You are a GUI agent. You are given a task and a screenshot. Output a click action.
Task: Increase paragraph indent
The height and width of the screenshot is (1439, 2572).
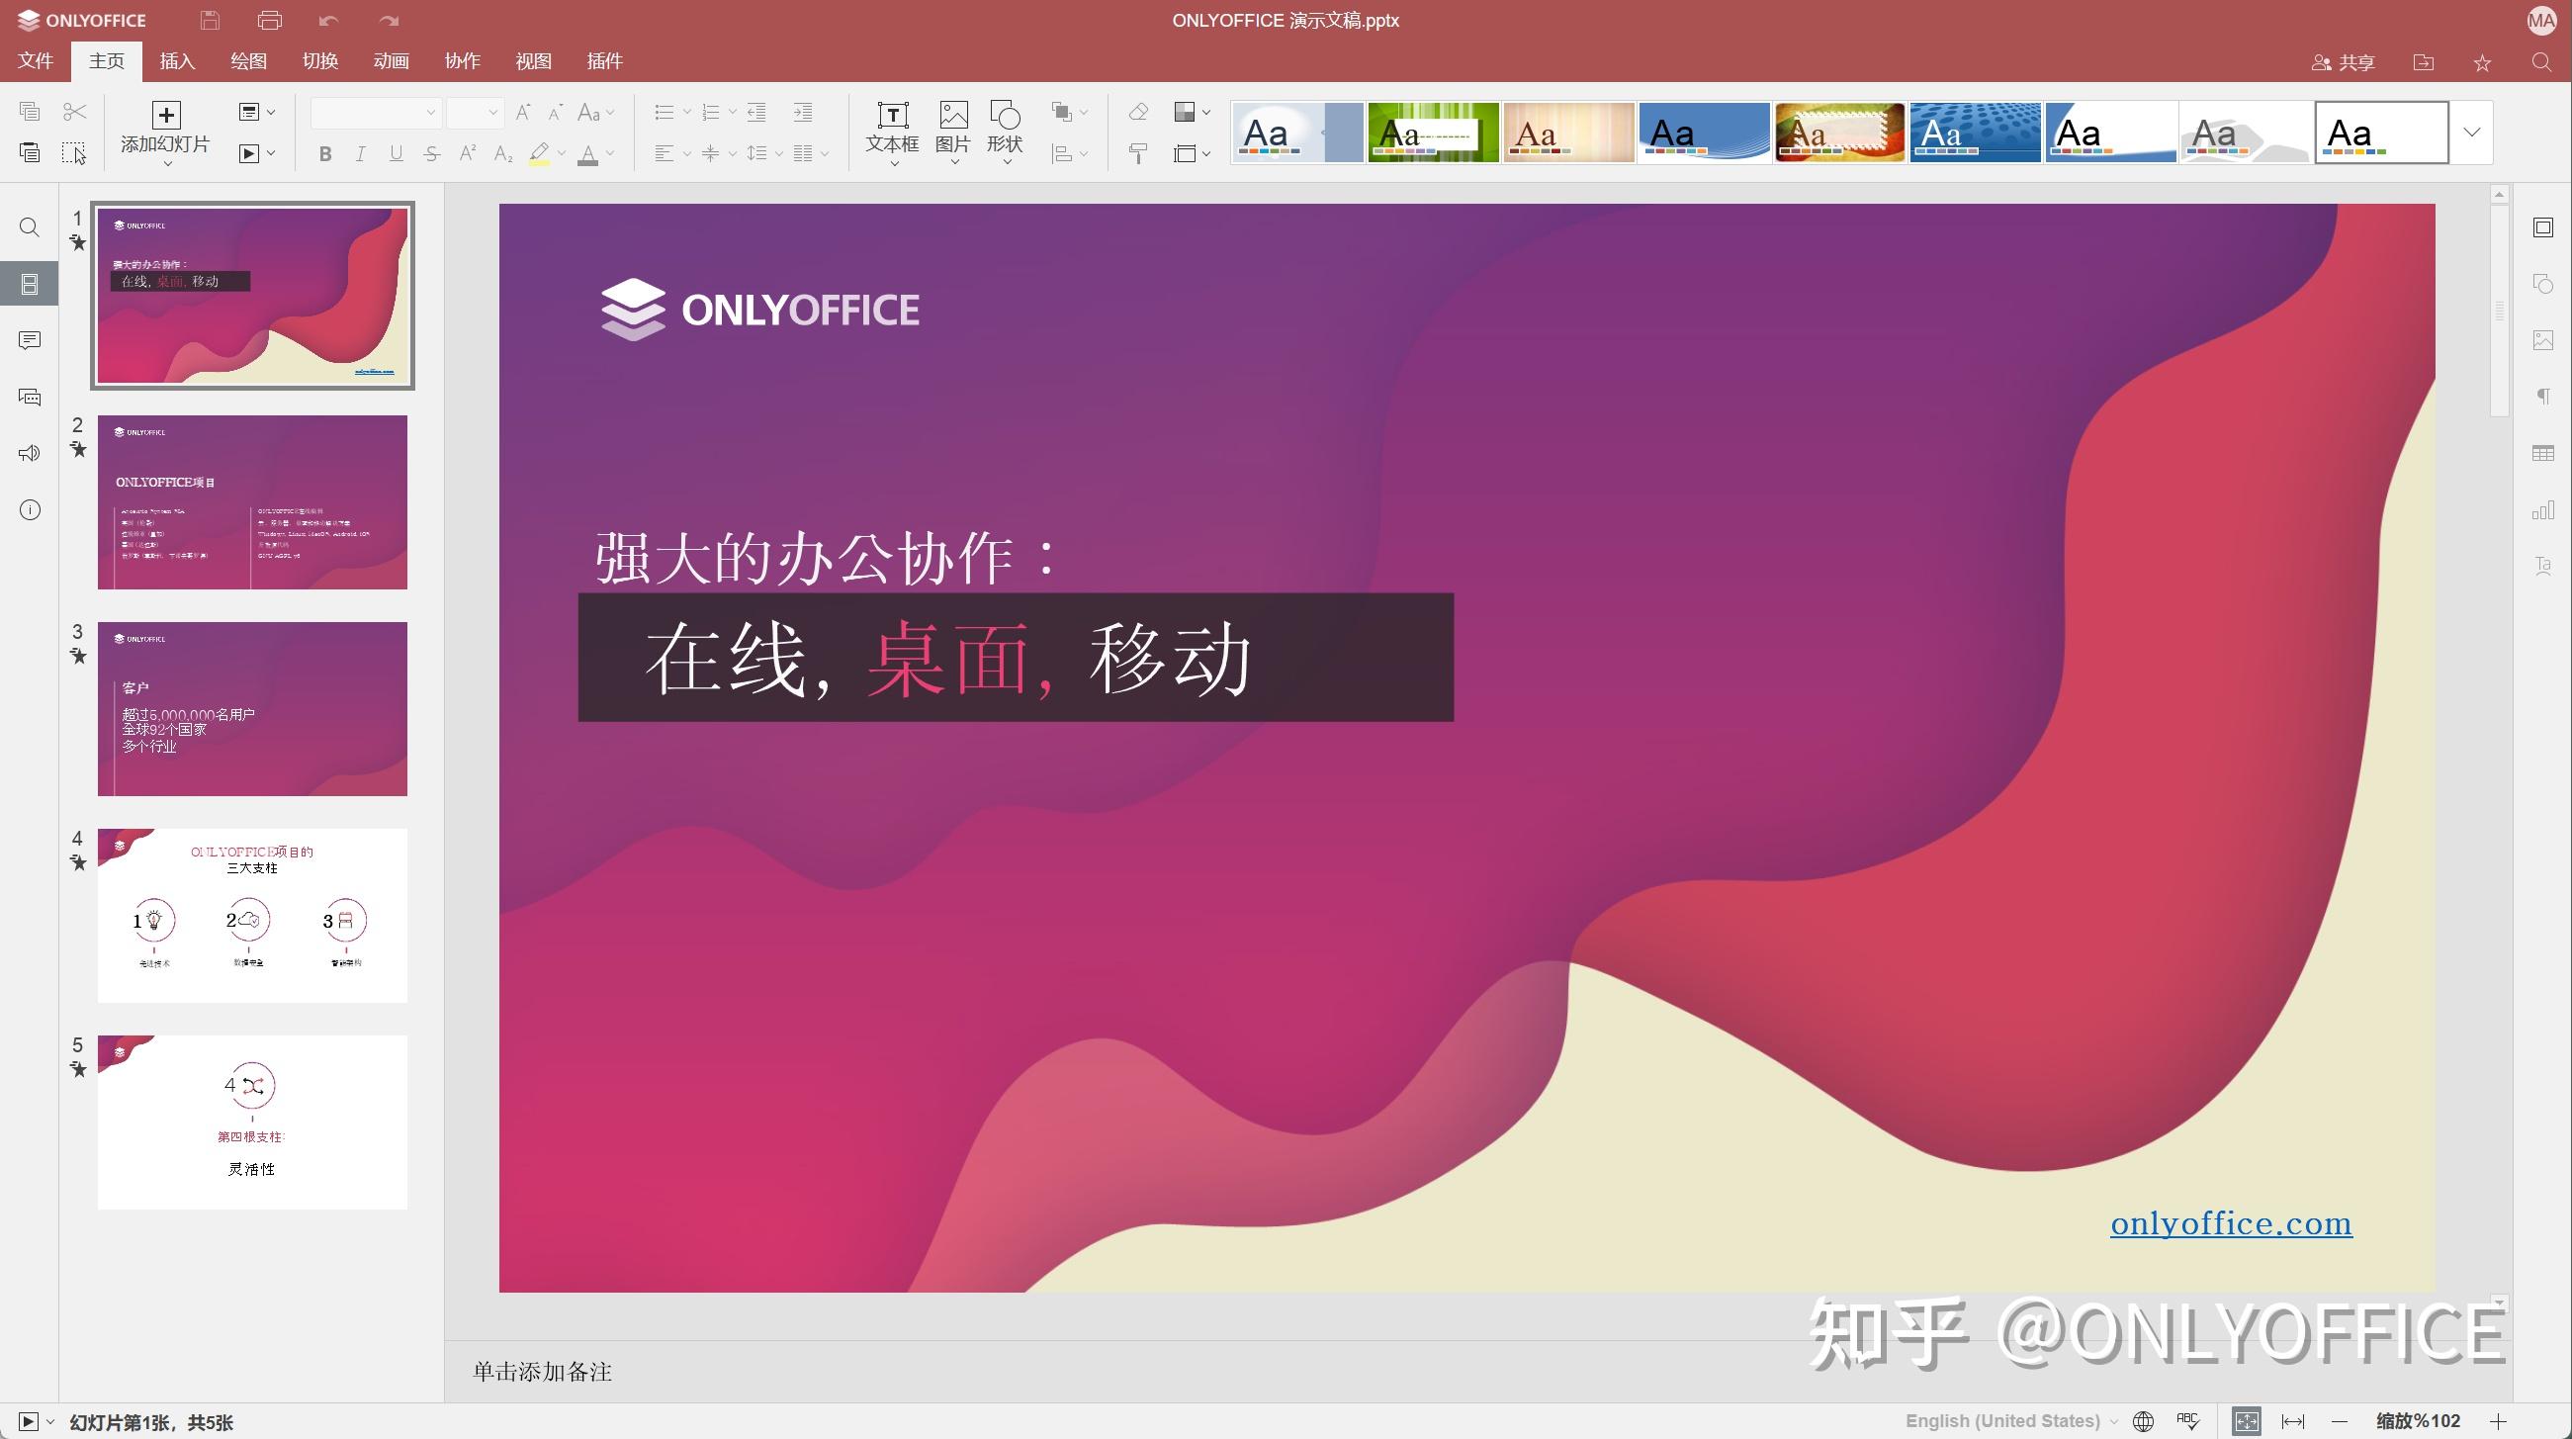[x=803, y=112]
